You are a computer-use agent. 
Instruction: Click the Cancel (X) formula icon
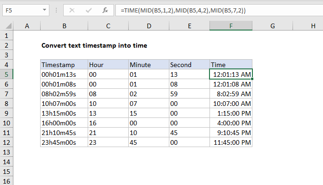(x=72, y=10)
